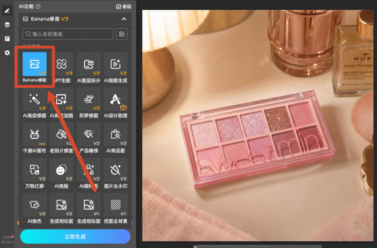Open the notes document icon in sidebar

7,38
